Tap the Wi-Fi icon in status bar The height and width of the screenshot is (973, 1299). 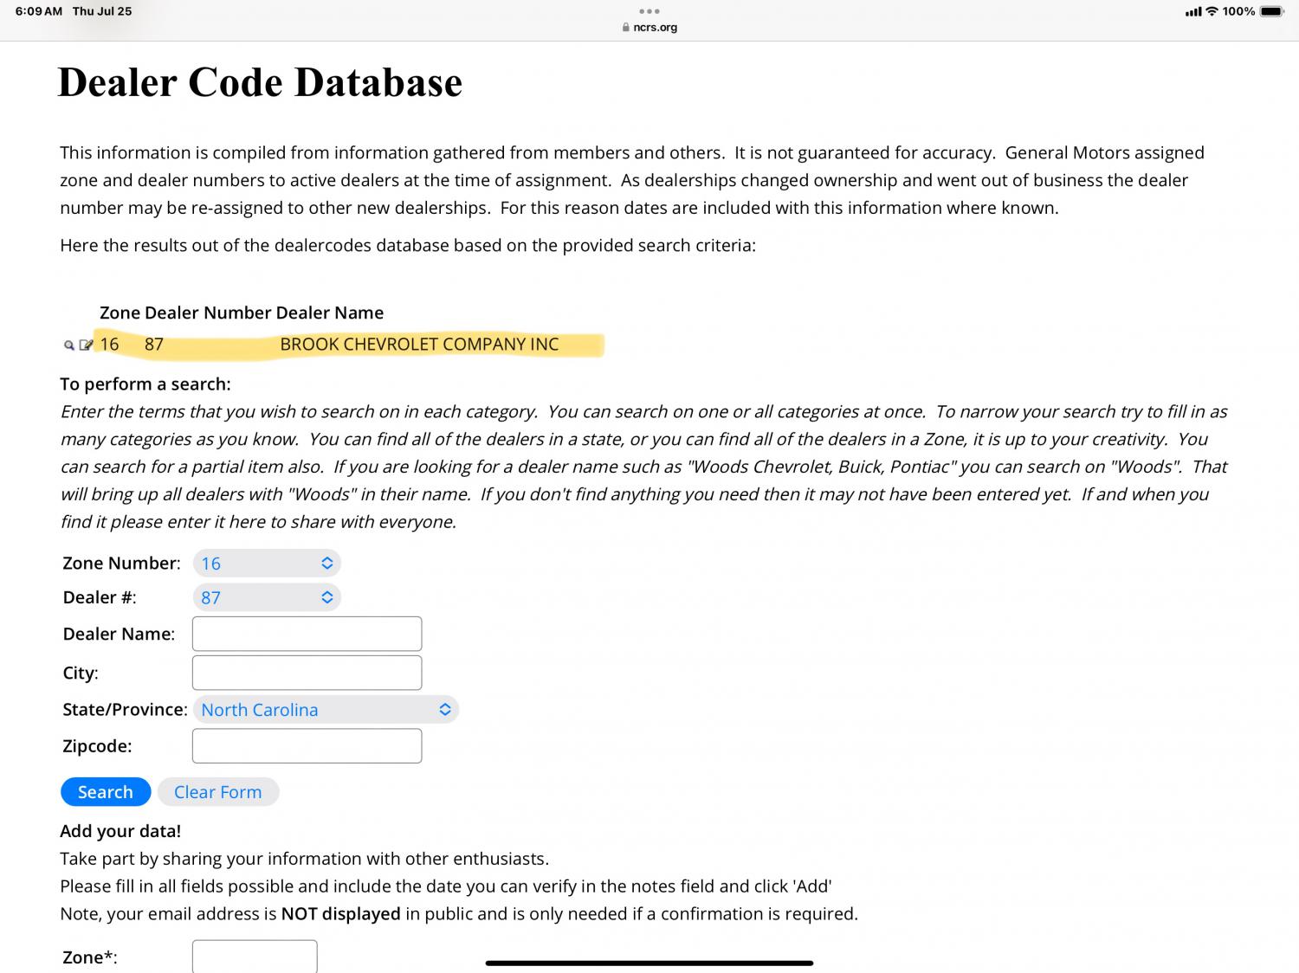[x=1212, y=11]
